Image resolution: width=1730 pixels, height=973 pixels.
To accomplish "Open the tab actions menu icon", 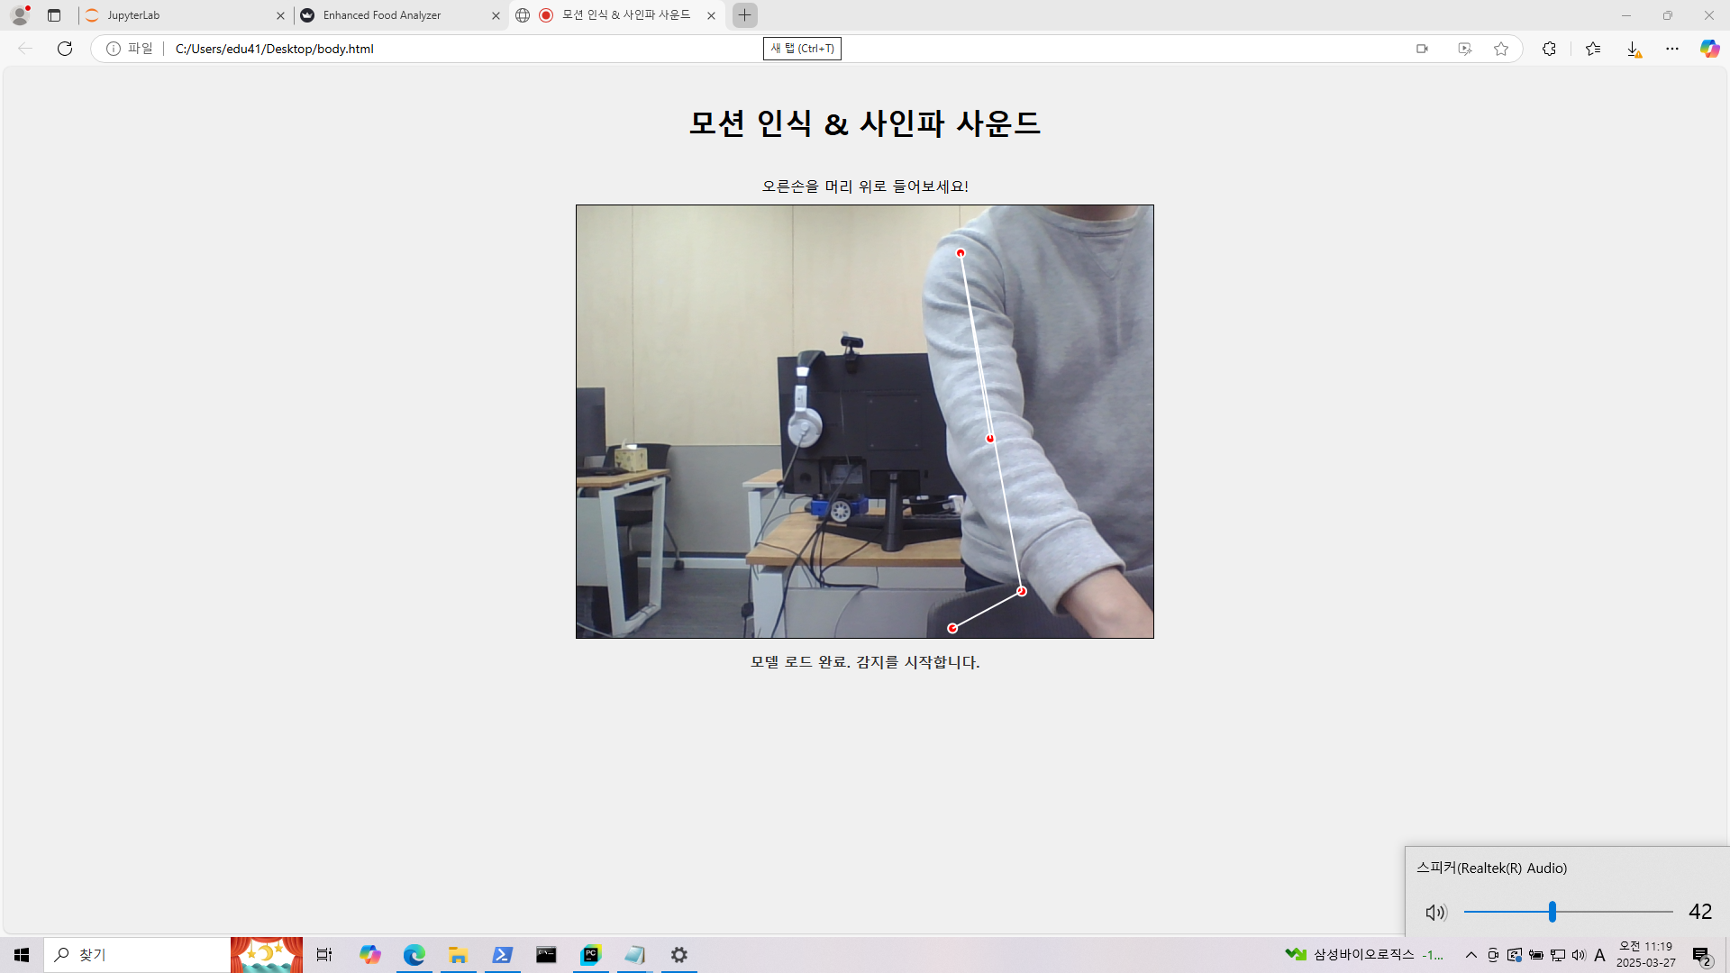I will click(54, 15).
